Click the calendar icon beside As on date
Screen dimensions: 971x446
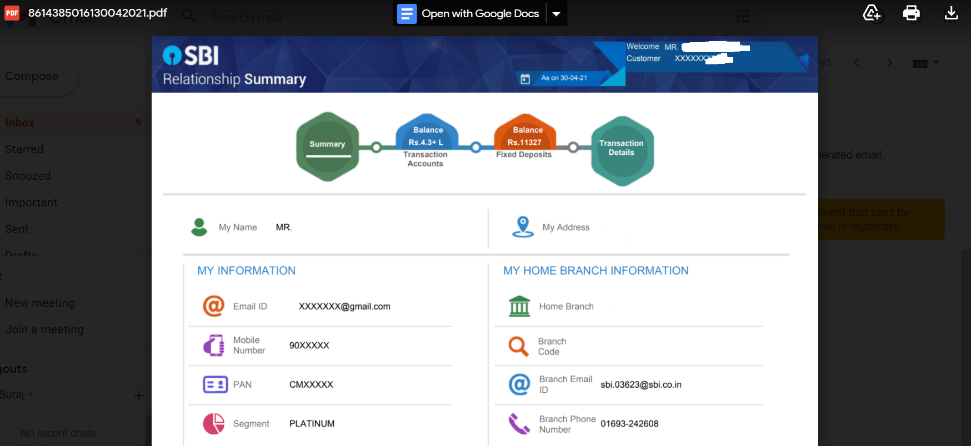(x=525, y=79)
